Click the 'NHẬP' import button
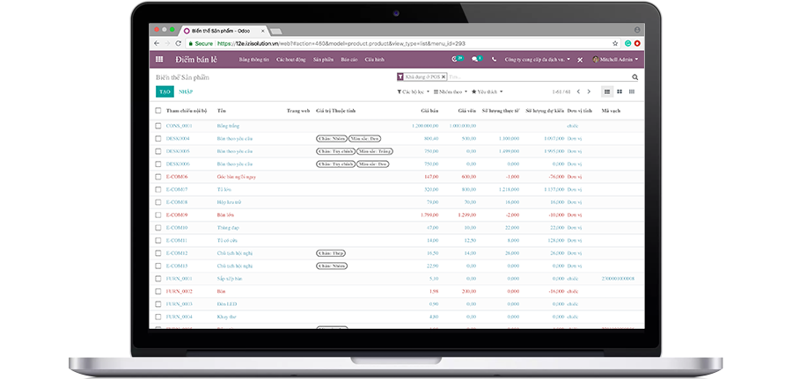792x379 pixels. point(186,91)
